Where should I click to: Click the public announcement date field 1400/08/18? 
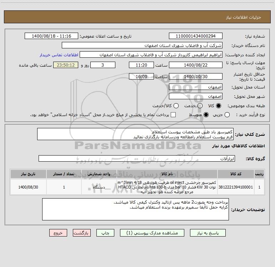[51, 36]
